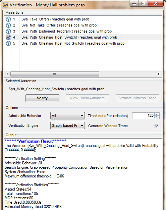Click Visited States:94 line
The image size is (166, 210).
click(18, 189)
